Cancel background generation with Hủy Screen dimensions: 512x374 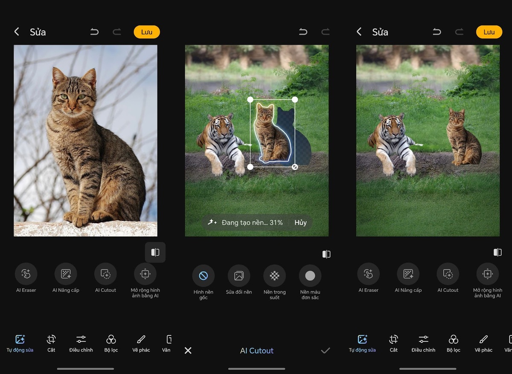(300, 222)
